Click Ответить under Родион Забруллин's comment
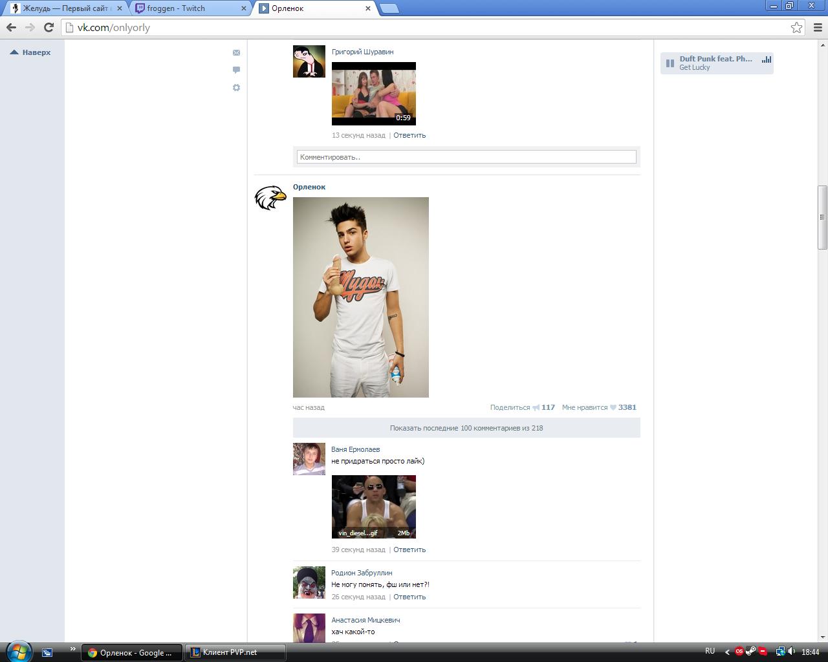The height and width of the screenshot is (662, 828). pyautogui.click(x=409, y=597)
